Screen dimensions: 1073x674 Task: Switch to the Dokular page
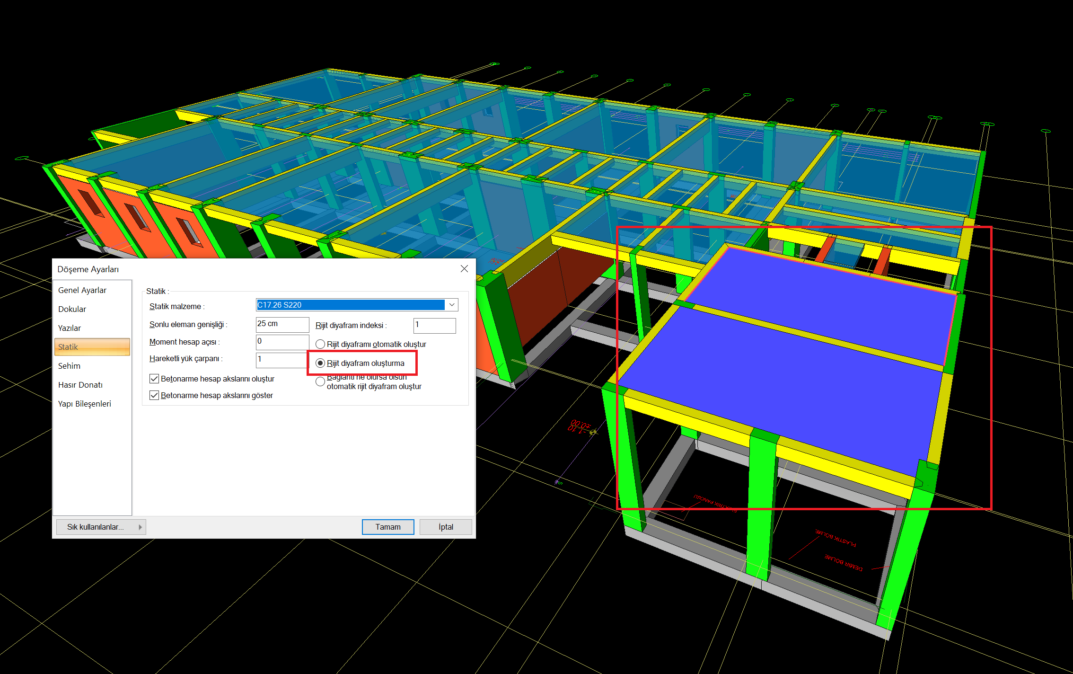click(72, 309)
